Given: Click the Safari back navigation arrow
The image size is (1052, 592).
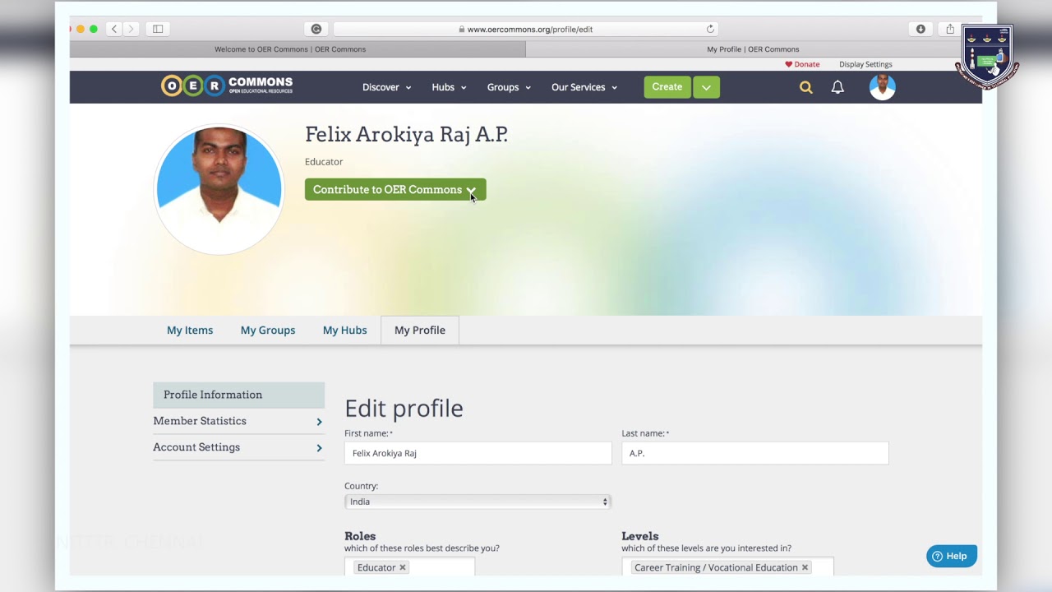Looking at the screenshot, I should point(114,29).
